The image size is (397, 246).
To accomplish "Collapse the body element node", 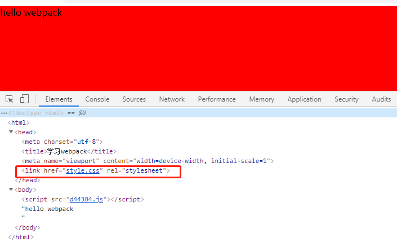I will click(x=11, y=190).
